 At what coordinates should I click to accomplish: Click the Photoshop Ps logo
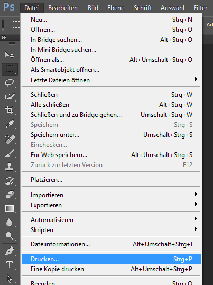point(9,7)
